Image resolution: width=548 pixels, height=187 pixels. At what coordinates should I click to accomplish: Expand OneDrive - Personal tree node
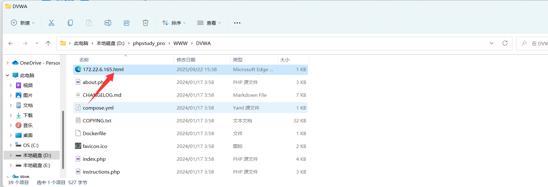pyautogui.click(x=8, y=63)
